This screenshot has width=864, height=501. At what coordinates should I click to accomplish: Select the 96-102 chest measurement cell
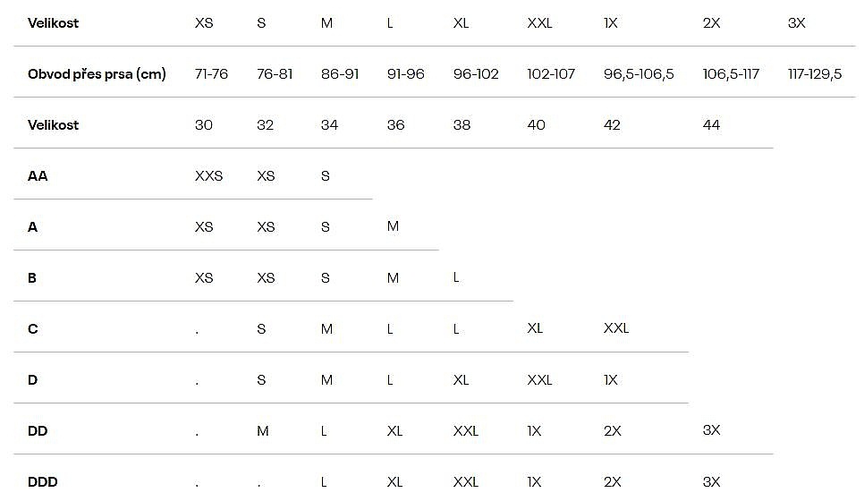[x=476, y=74]
